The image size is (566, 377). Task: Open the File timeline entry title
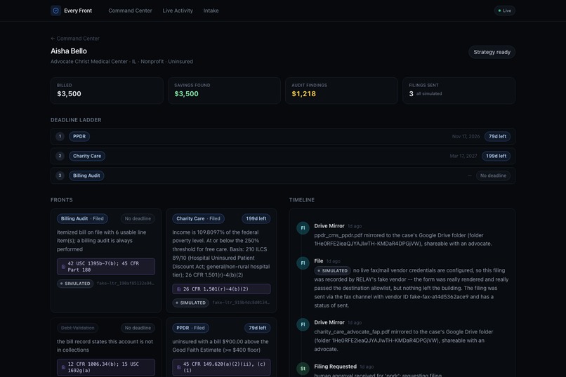tap(318, 261)
